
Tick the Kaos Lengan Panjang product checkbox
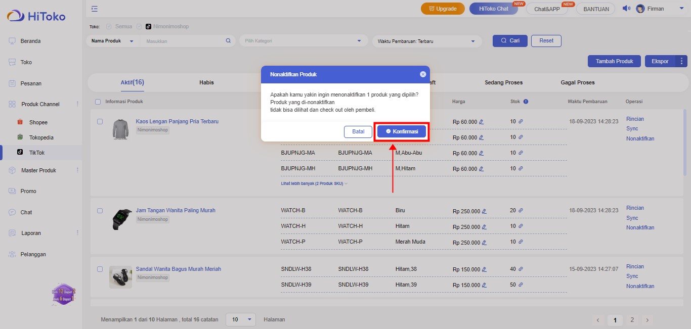click(x=100, y=122)
